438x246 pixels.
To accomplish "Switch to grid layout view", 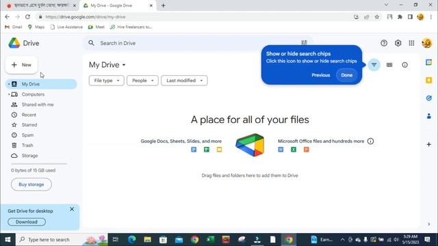I will (x=389, y=65).
